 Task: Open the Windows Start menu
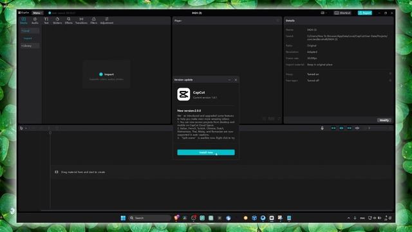(x=123, y=218)
